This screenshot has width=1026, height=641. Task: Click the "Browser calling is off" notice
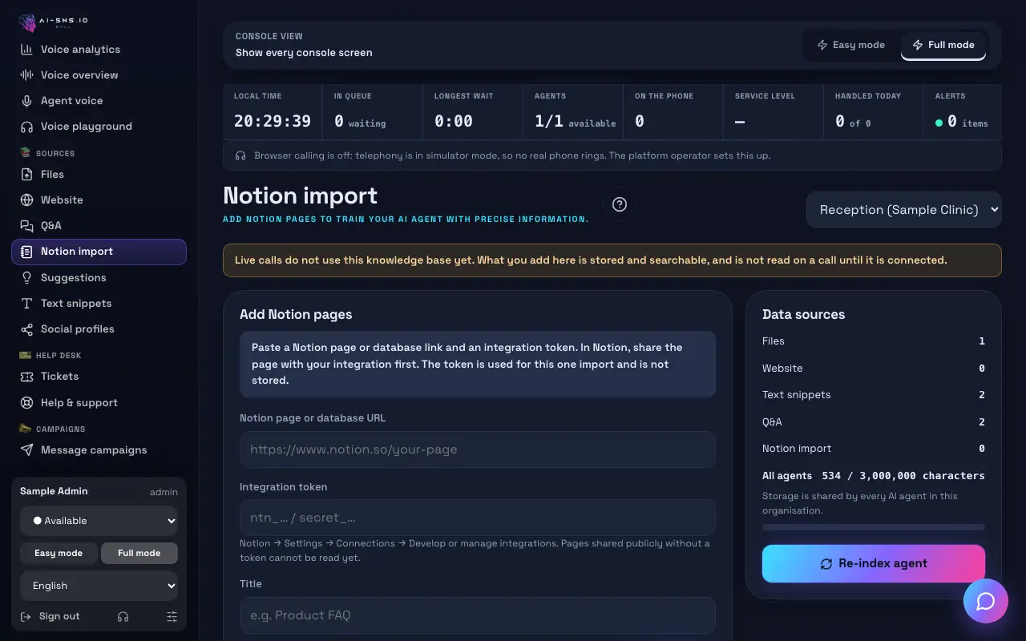coord(612,155)
